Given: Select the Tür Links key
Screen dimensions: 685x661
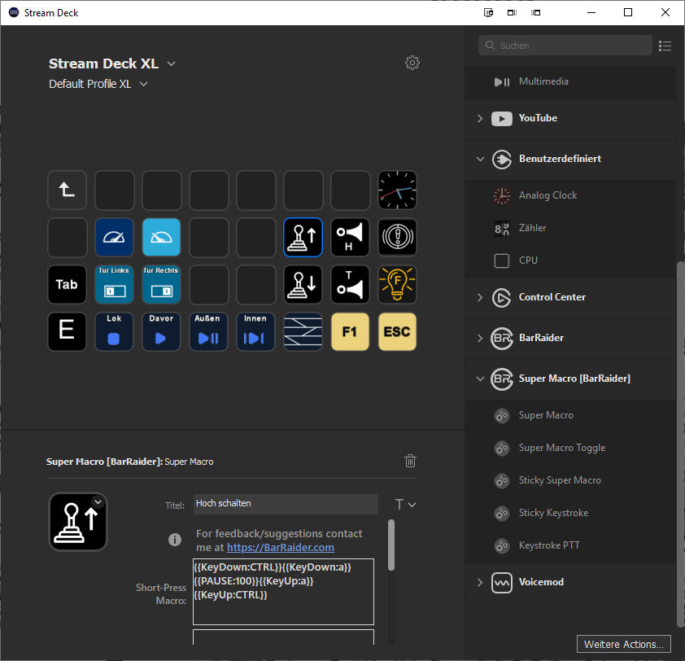Looking at the screenshot, I should click(x=114, y=285).
